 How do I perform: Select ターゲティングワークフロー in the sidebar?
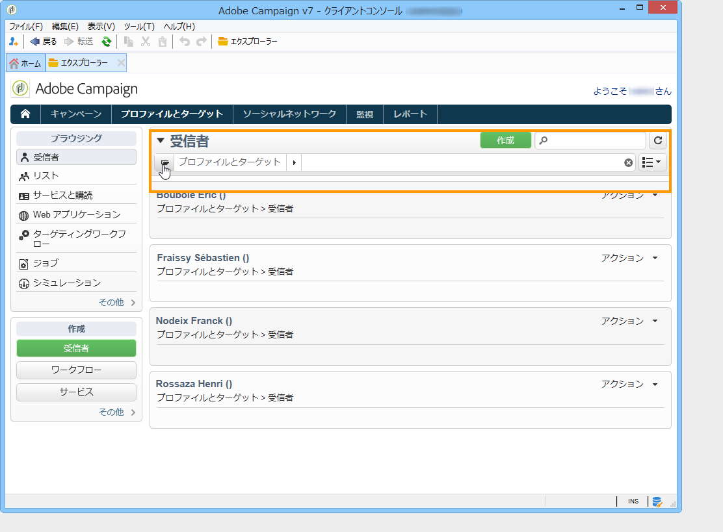pyautogui.click(x=76, y=238)
